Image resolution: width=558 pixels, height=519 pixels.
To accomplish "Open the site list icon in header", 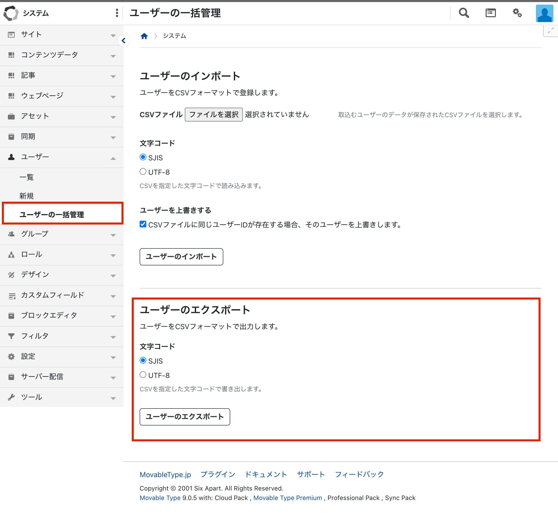I will [490, 13].
